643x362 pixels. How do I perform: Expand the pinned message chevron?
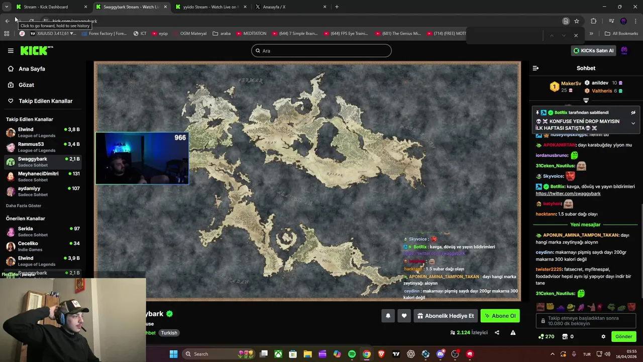click(x=633, y=123)
